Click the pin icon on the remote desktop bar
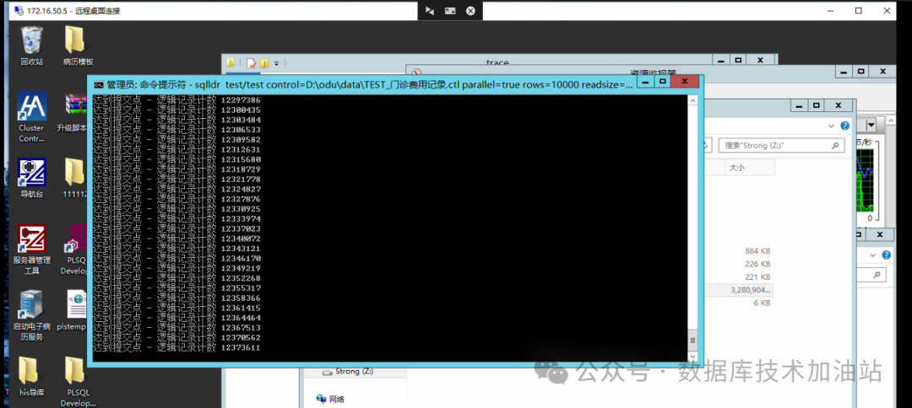 point(429,10)
